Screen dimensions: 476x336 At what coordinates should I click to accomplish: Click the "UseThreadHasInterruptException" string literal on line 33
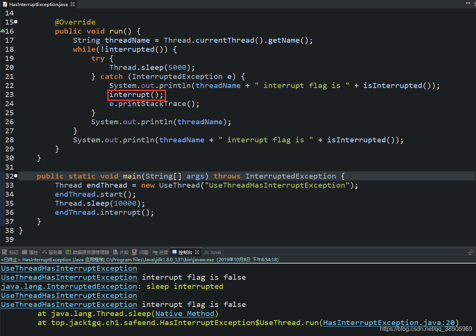tap(277, 185)
